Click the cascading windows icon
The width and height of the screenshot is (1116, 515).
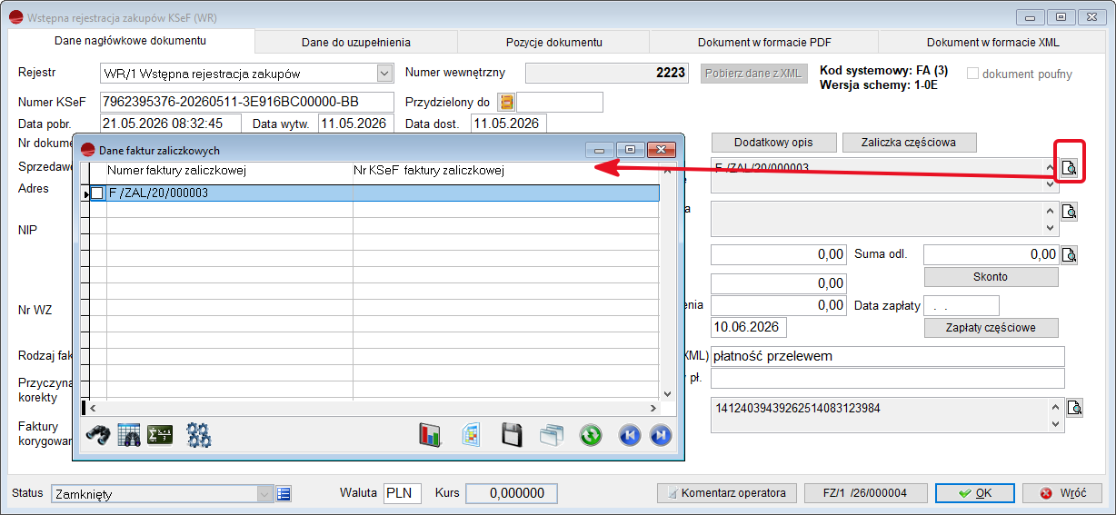point(553,434)
